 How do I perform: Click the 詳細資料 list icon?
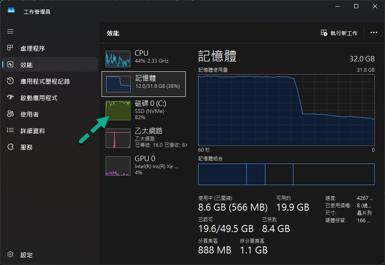[11, 131]
